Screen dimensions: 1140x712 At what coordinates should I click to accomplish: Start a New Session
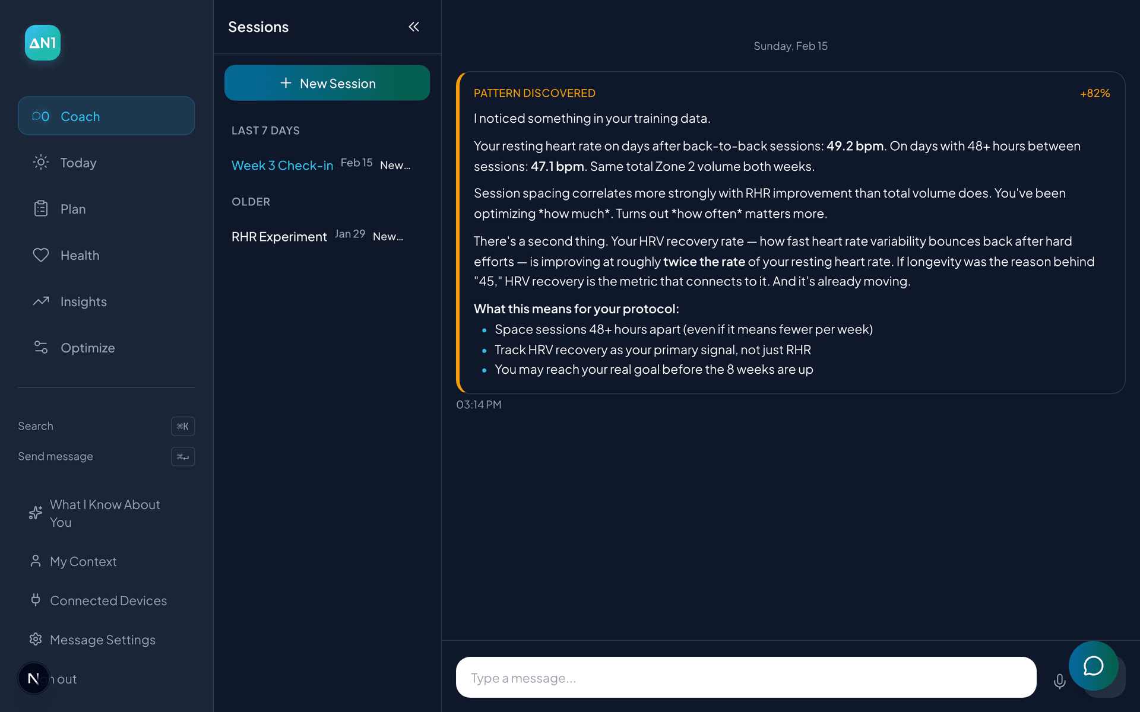click(327, 83)
